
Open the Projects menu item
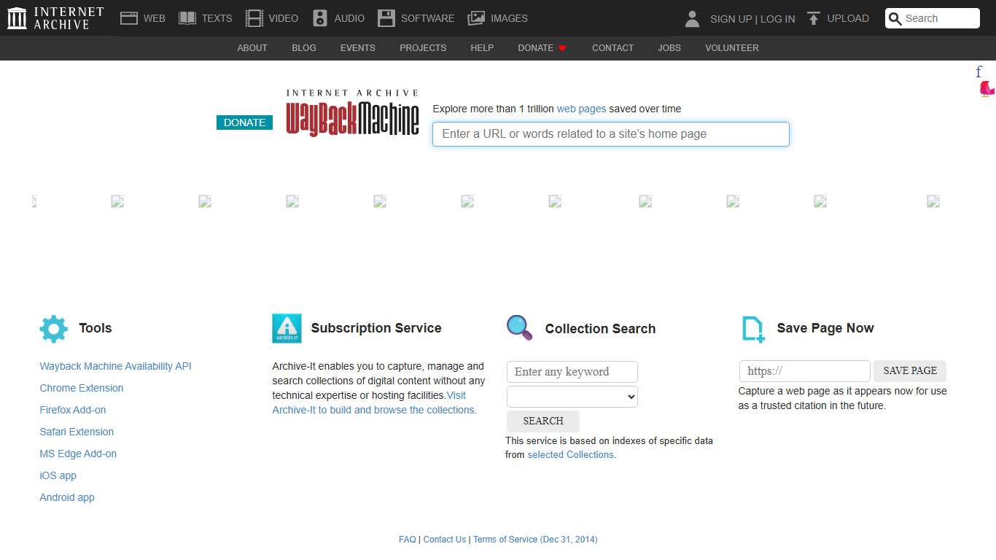point(423,48)
